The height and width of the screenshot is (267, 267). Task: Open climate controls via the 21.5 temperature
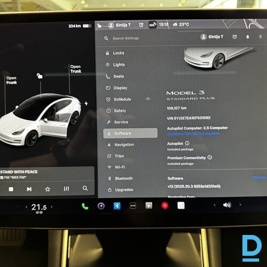39,207
